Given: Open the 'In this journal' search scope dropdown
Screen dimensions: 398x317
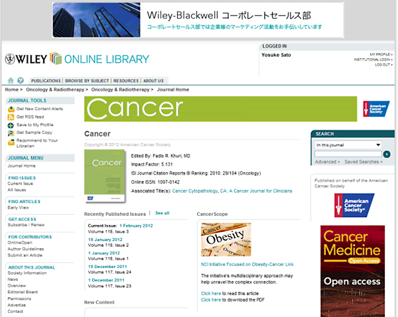Looking at the screenshot, I should point(348,145).
